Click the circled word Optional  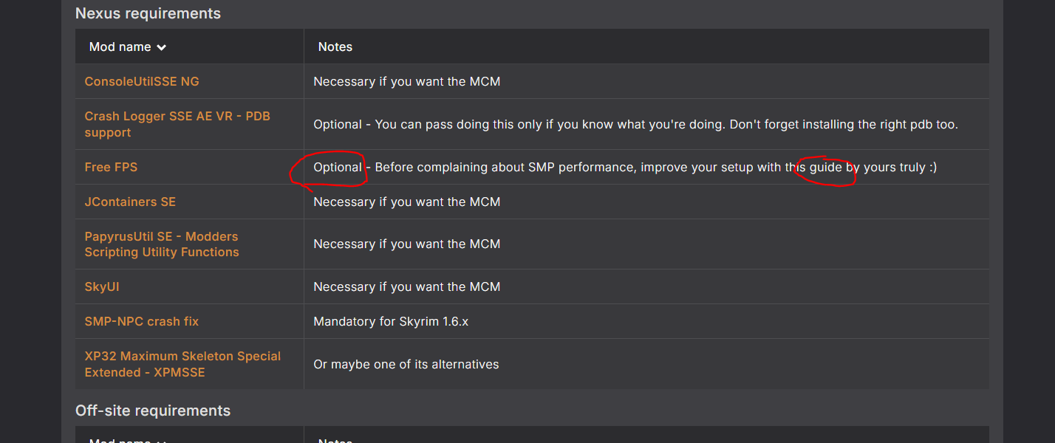(338, 167)
